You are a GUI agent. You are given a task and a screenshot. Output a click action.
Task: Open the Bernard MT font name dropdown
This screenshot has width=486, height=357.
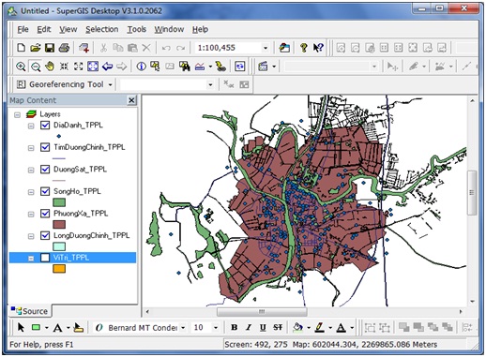click(183, 328)
